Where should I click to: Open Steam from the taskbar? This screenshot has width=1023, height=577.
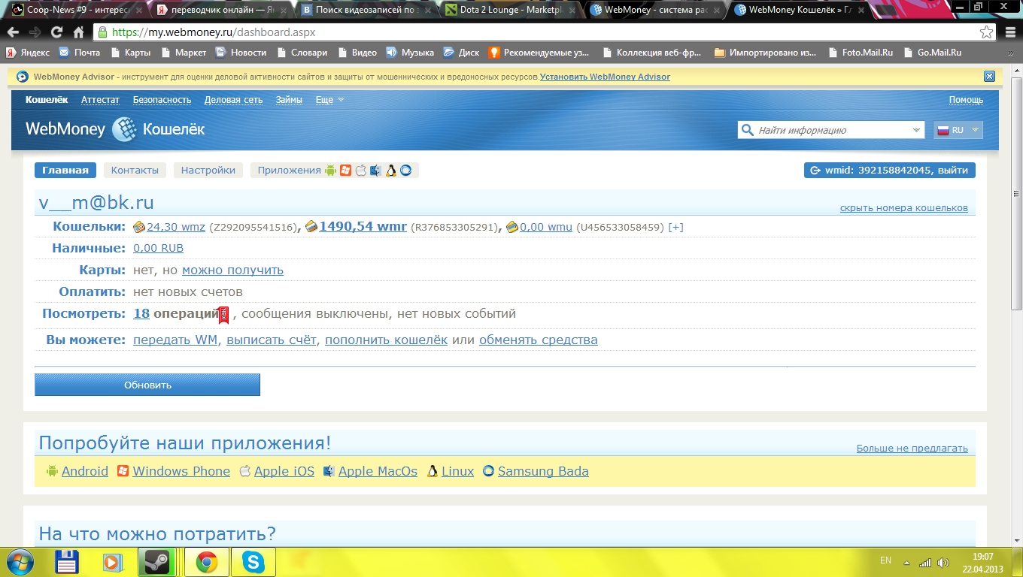[157, 562]
